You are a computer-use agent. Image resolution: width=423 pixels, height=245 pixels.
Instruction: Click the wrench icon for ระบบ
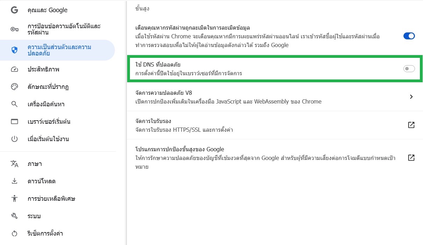(14, 216)
